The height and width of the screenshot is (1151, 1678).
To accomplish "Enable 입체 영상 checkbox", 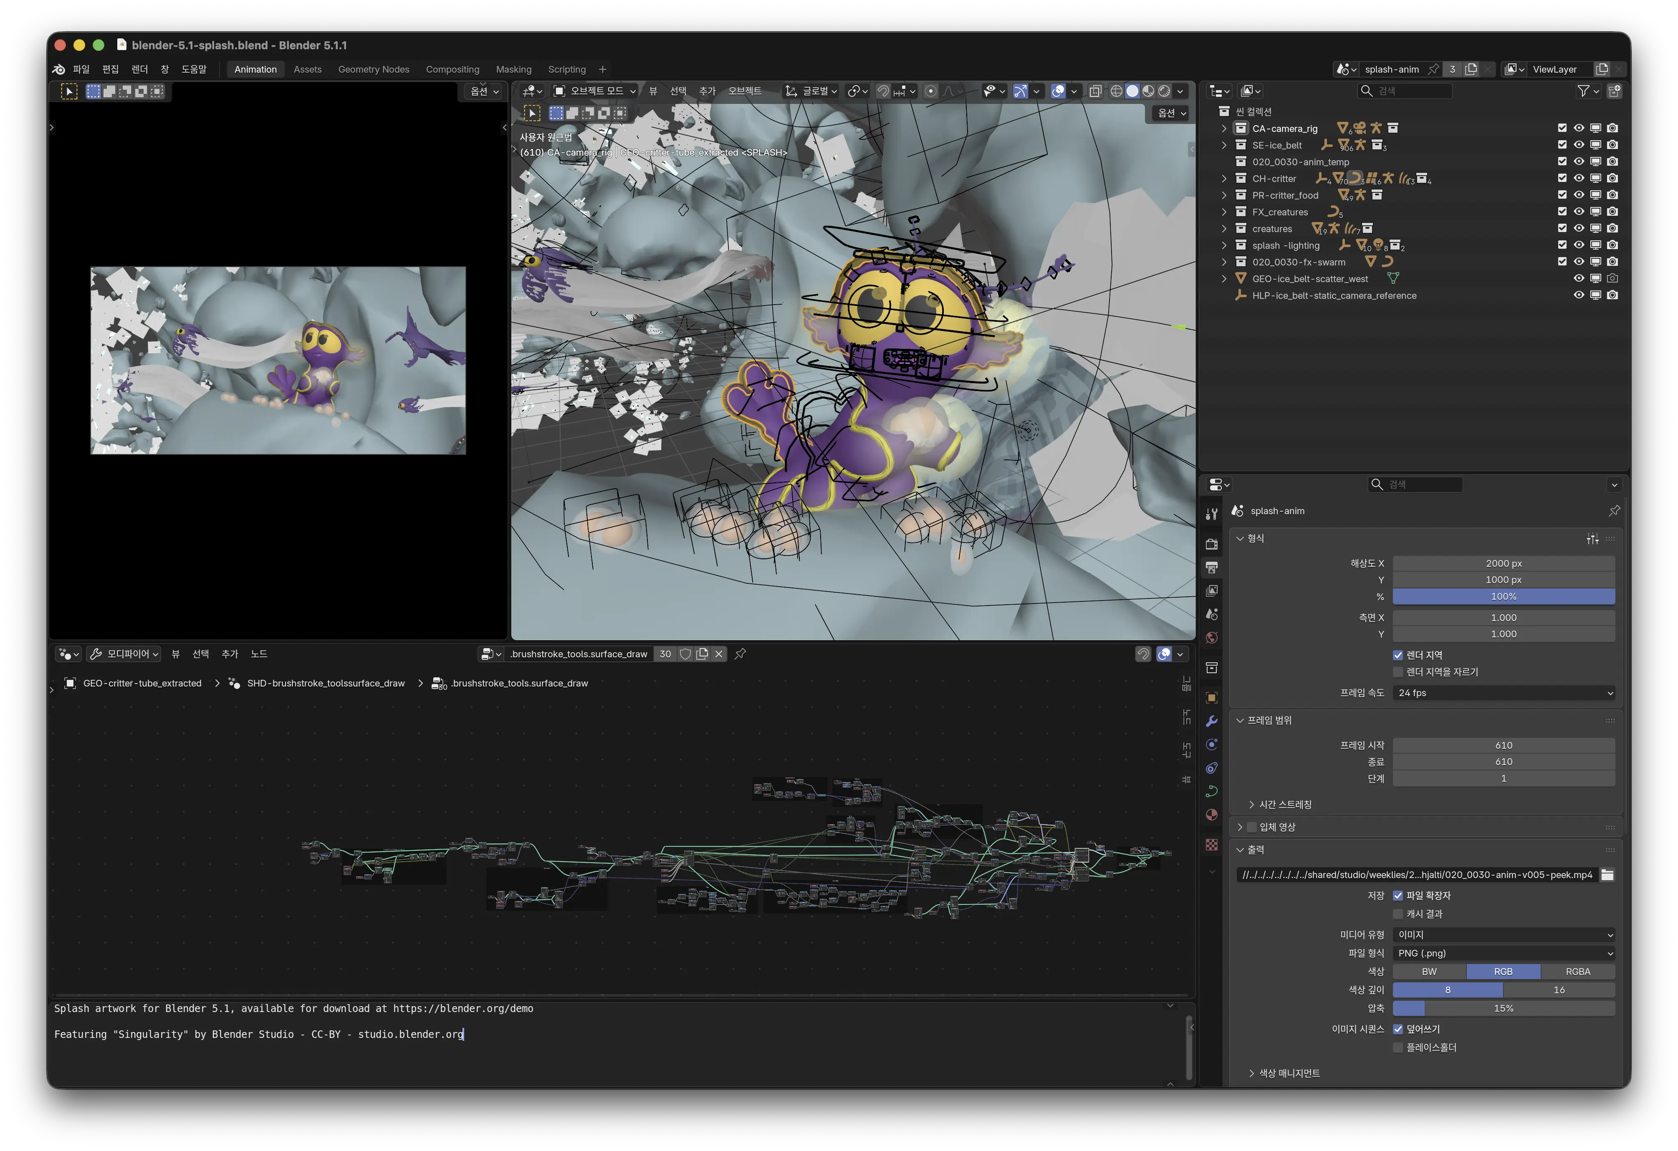I will point(1252,828).
